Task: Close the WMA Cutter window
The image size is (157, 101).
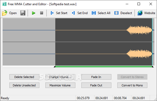Action: pyautogui.click(x=151, y=4)
